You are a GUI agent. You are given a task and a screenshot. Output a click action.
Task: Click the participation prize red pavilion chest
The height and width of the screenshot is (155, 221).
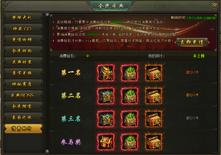(x=106, y=142)
